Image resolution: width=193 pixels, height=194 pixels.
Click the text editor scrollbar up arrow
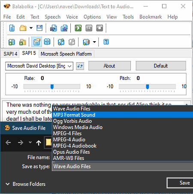pos(187,104)
